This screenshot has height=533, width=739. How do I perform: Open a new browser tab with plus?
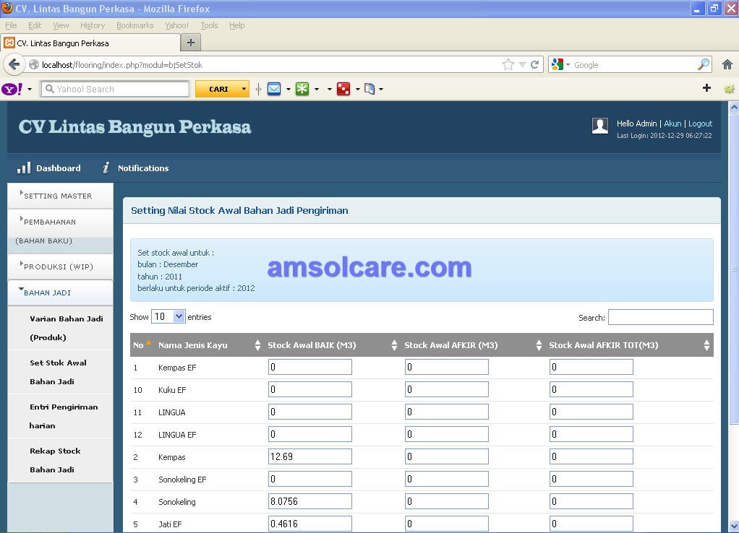(191, 43)
